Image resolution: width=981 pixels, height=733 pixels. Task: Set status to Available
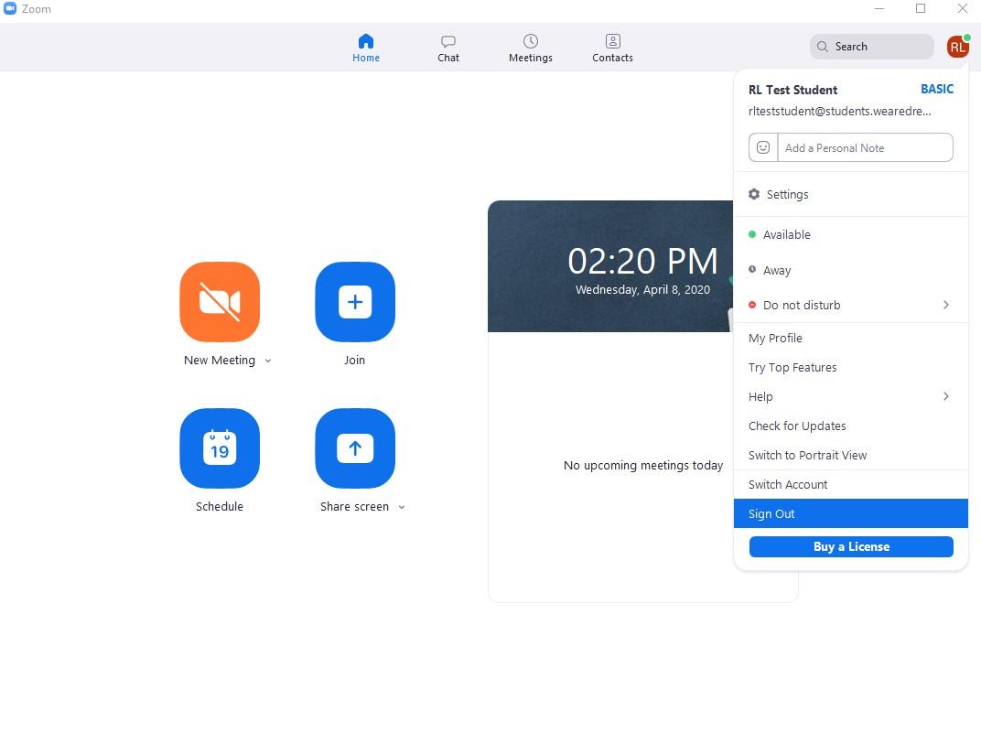(x=850, y=234)
